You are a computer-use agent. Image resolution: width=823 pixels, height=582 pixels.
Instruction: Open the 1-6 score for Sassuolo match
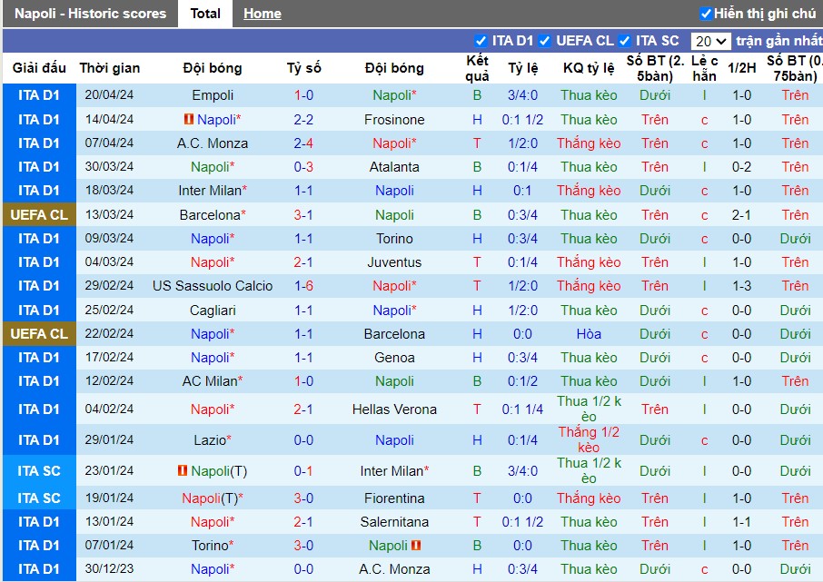(303, 286)
